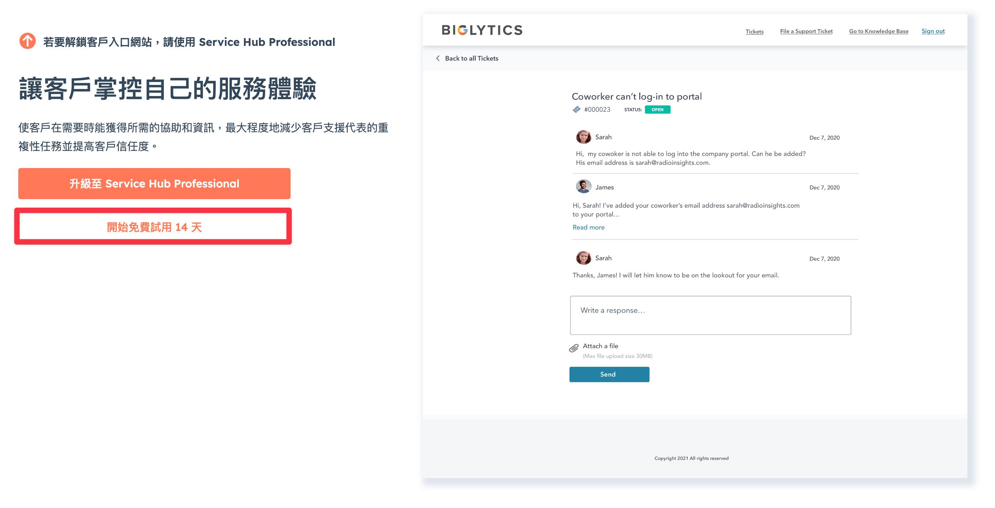Click the ticket icon next to #000023

576,110
